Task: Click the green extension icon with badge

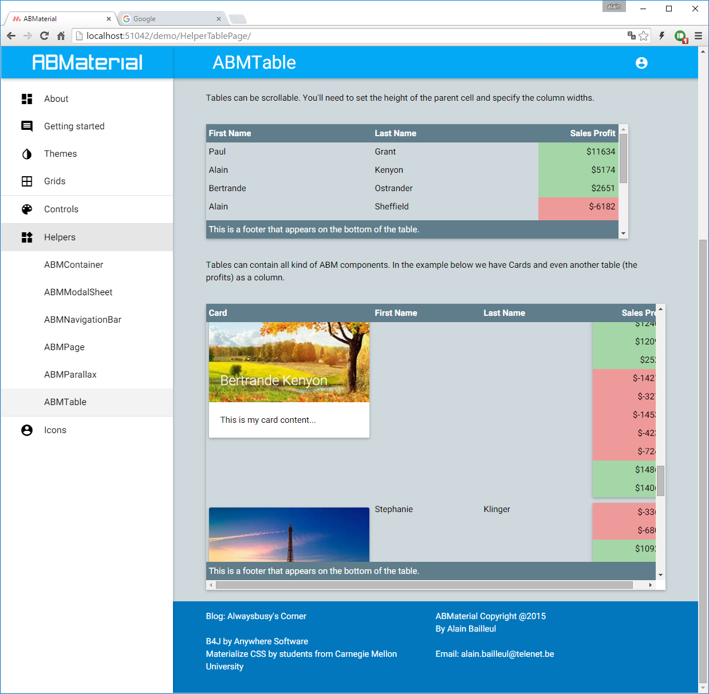Action: click(680, 37)
